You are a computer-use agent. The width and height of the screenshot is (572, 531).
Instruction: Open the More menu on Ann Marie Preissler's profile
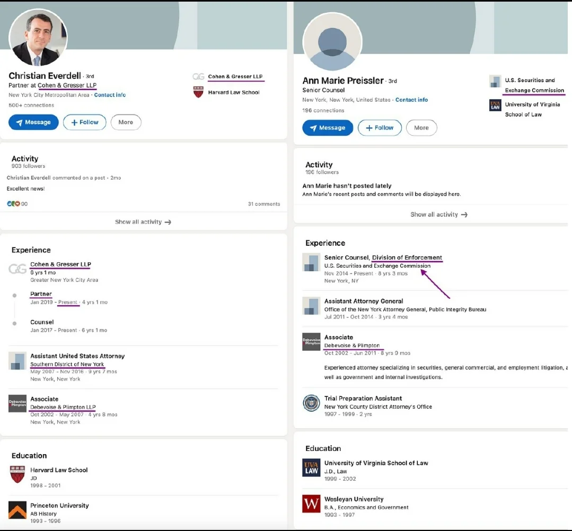click(421, 128)
